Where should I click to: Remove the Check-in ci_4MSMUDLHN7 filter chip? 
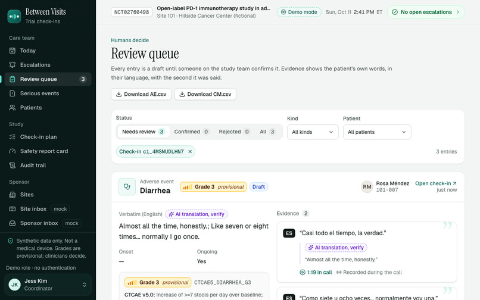tap(190, 152)
